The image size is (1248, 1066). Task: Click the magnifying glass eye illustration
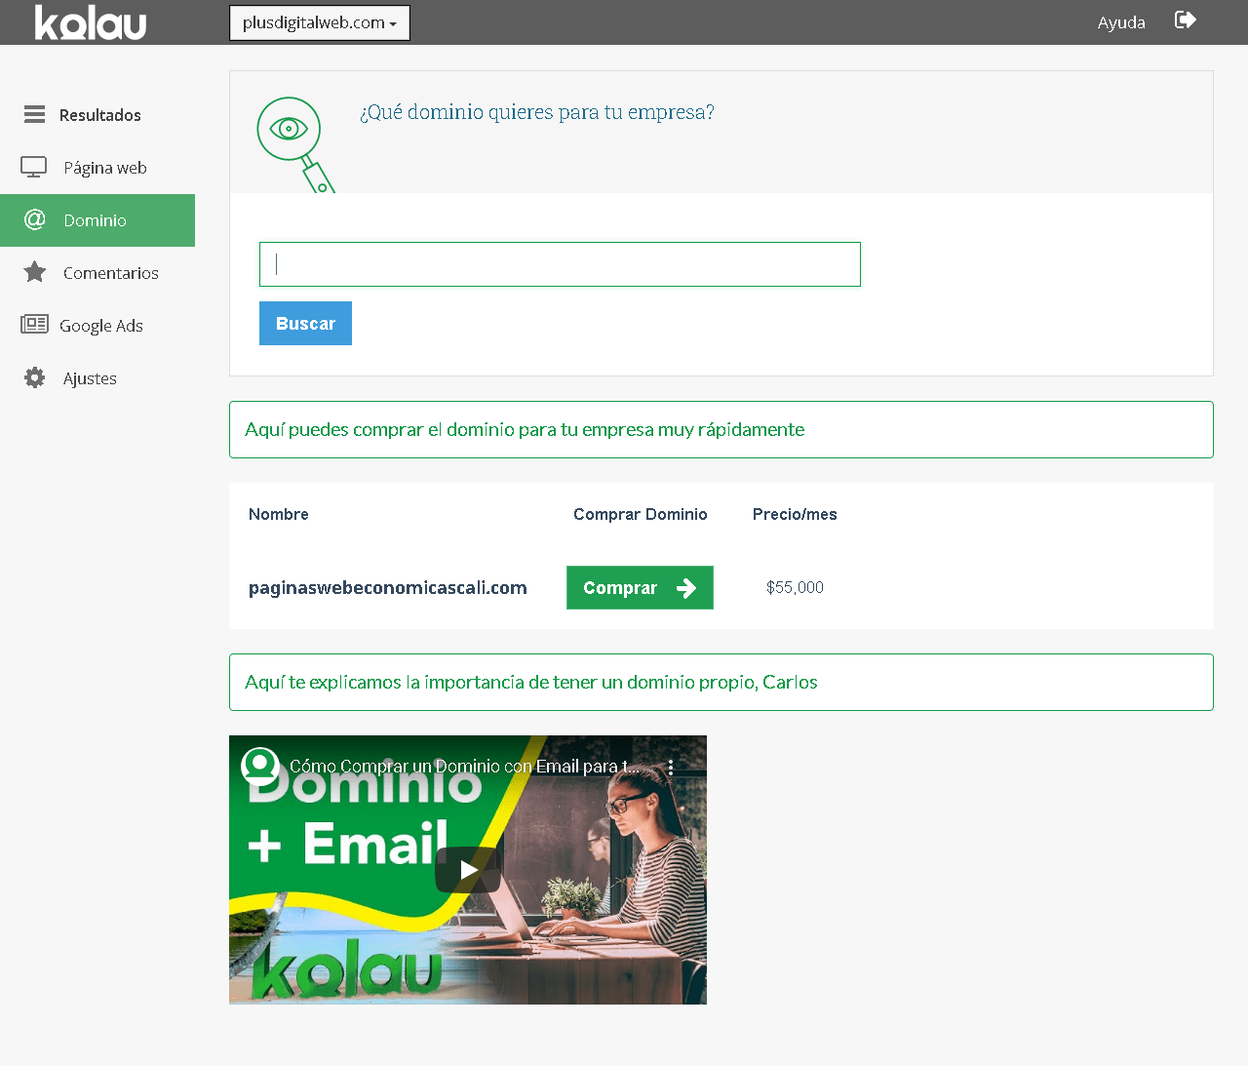tap(292, 141)
